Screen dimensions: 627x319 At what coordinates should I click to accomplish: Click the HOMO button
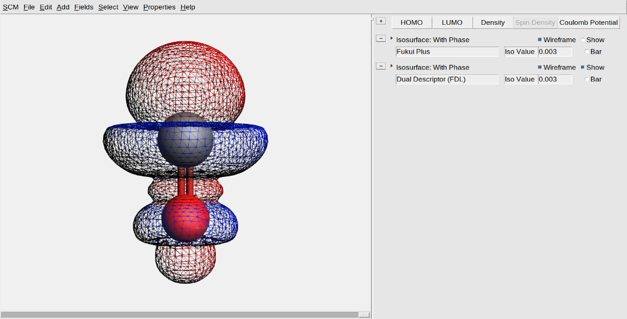point(412,22)
